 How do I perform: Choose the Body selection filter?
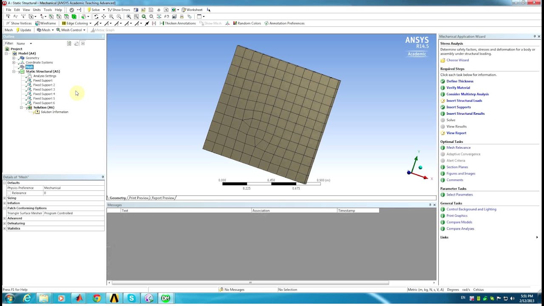coord(74,17)
